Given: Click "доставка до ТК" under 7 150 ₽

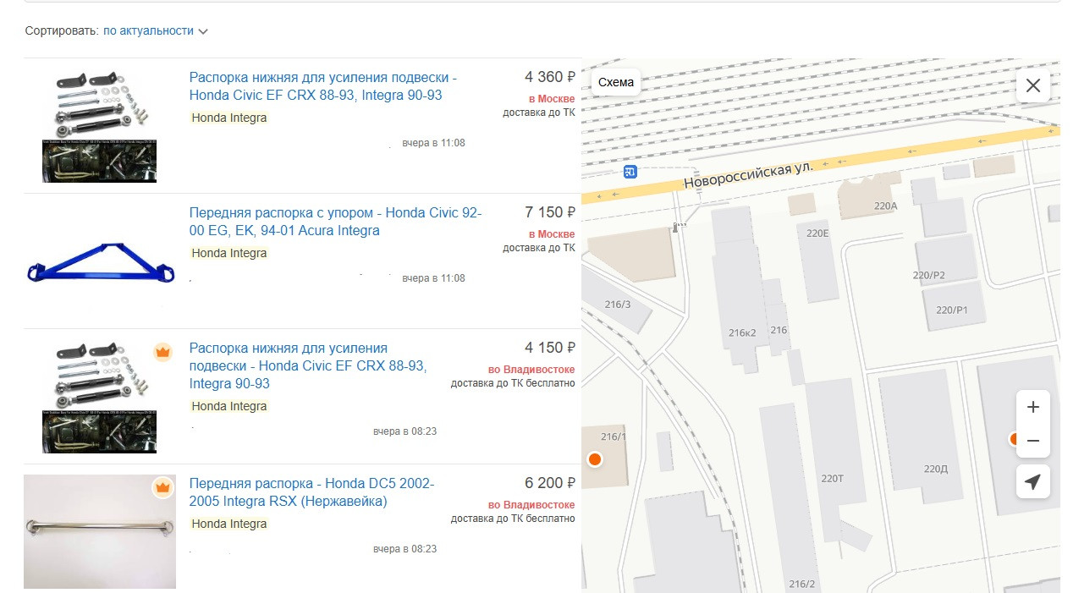Looking at the screenshot, I should click(x=539, y=248).
